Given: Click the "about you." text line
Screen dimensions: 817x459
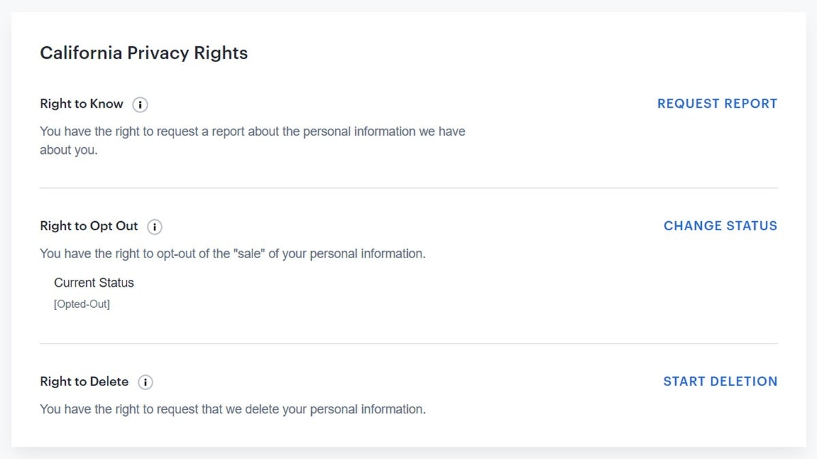Looking at the screenshot, I should coord(69,151).
